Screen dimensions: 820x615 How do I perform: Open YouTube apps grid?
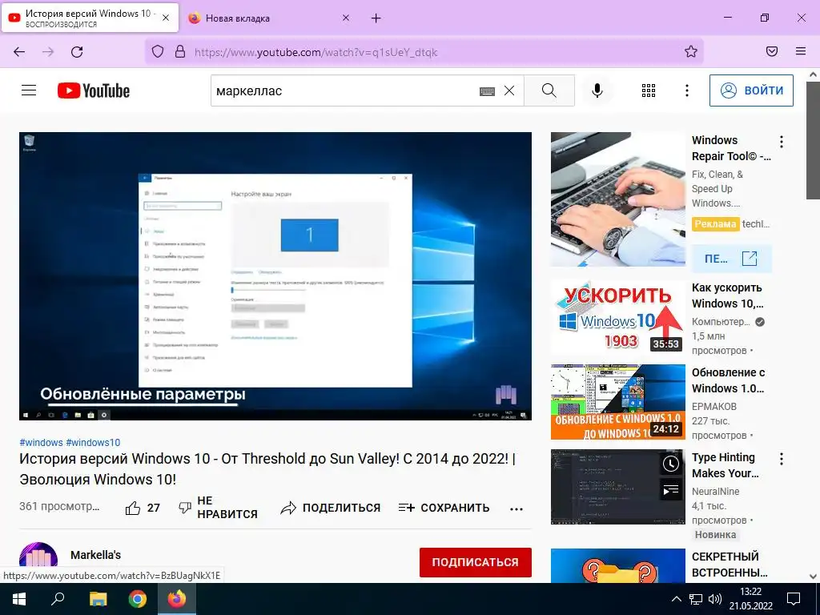(x=649, y=90)
